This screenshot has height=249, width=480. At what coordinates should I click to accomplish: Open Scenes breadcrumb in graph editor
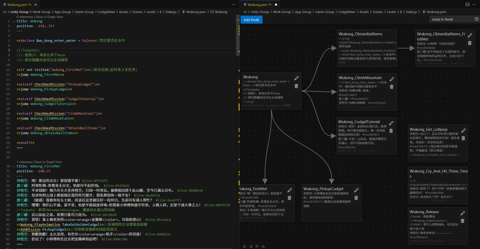(x=378, y=12)
